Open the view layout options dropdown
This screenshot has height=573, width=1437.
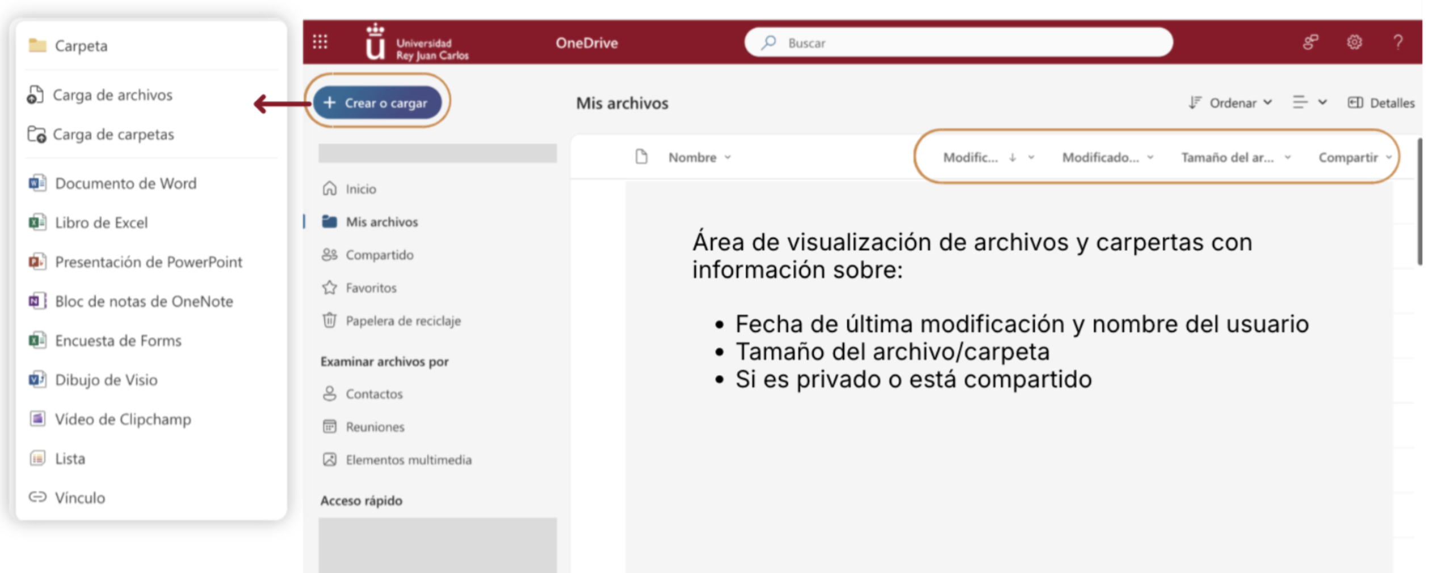[1309, 103]
